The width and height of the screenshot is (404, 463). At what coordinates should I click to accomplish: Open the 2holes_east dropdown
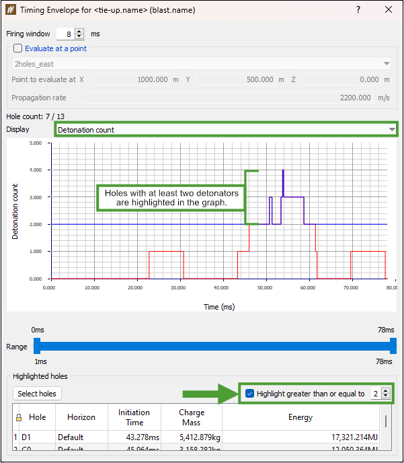[x=202, y=64]
